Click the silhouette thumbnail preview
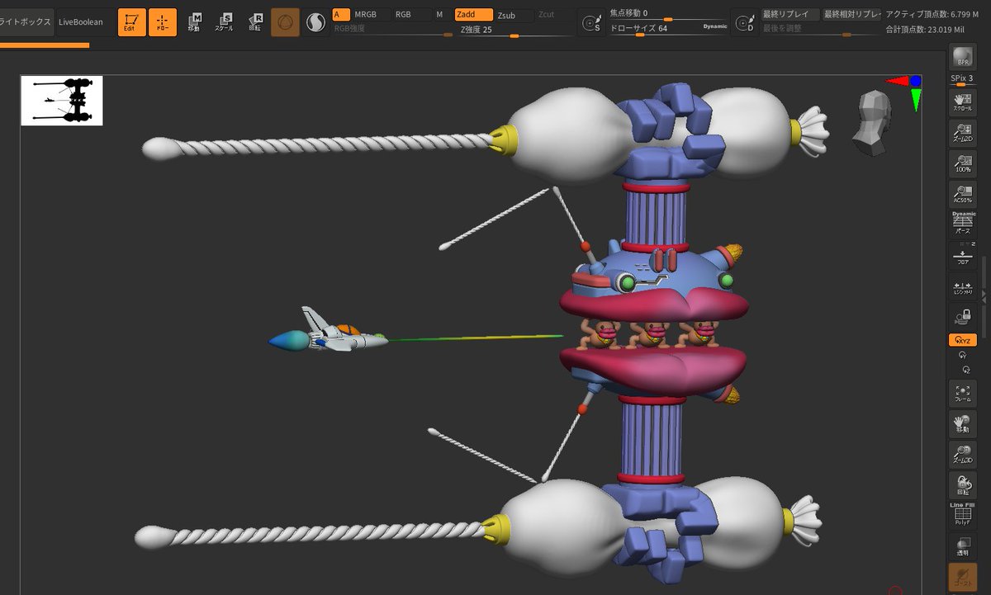Screen dimensions: 991x595 point(62,101)
